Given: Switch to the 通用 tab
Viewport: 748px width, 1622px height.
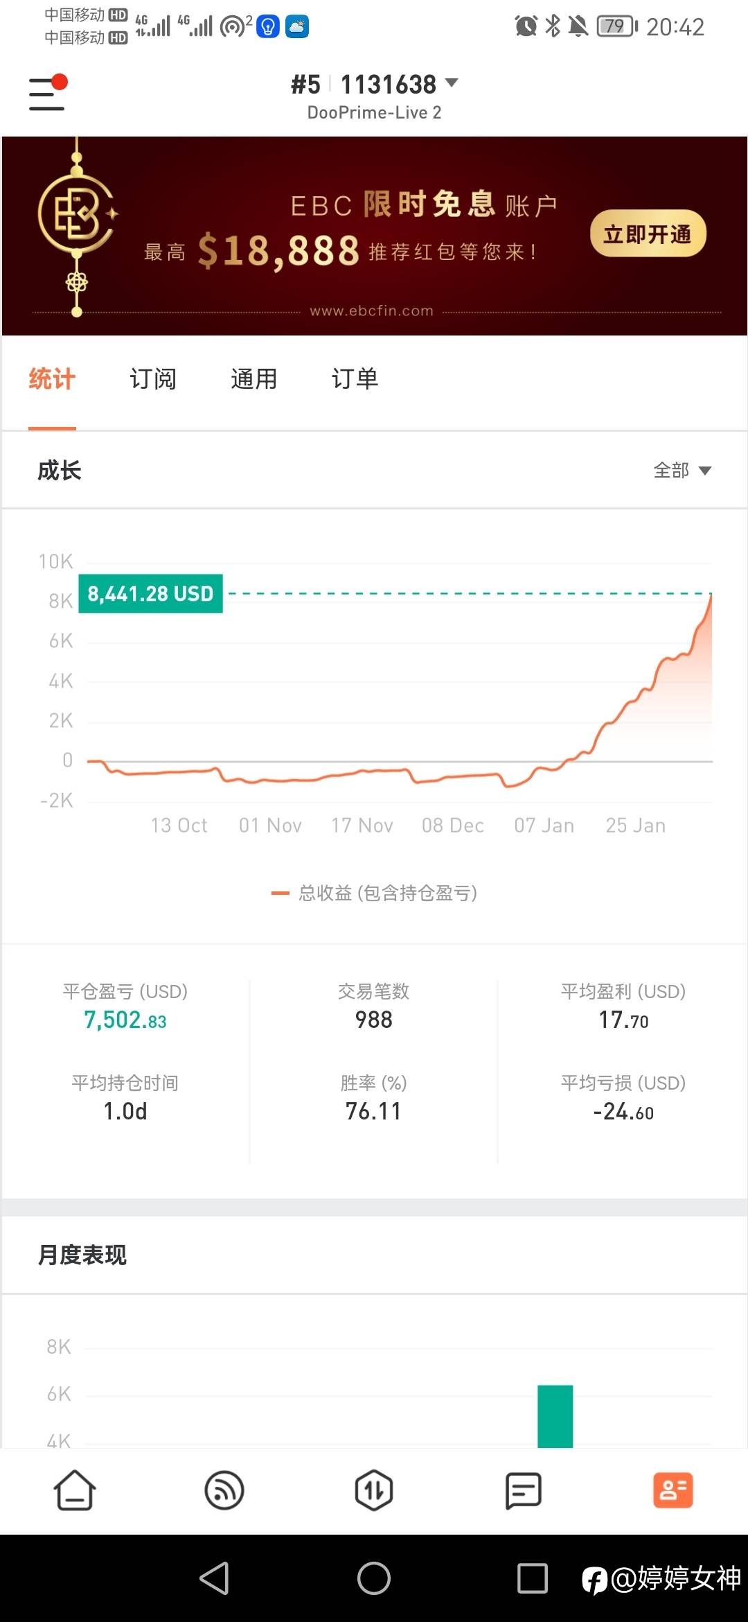Looking at the screenshot, I should coord(254,379).
